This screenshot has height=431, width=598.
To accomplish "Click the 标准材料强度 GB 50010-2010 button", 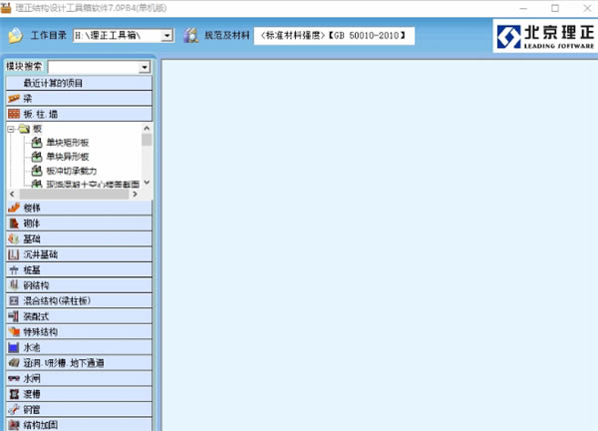I will 334,36.
